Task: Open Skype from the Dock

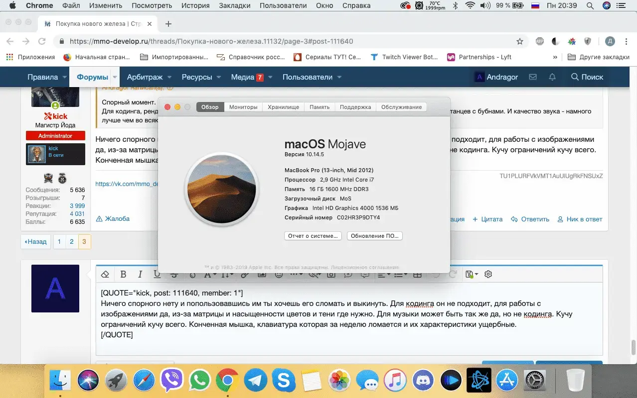Action: 284,381
